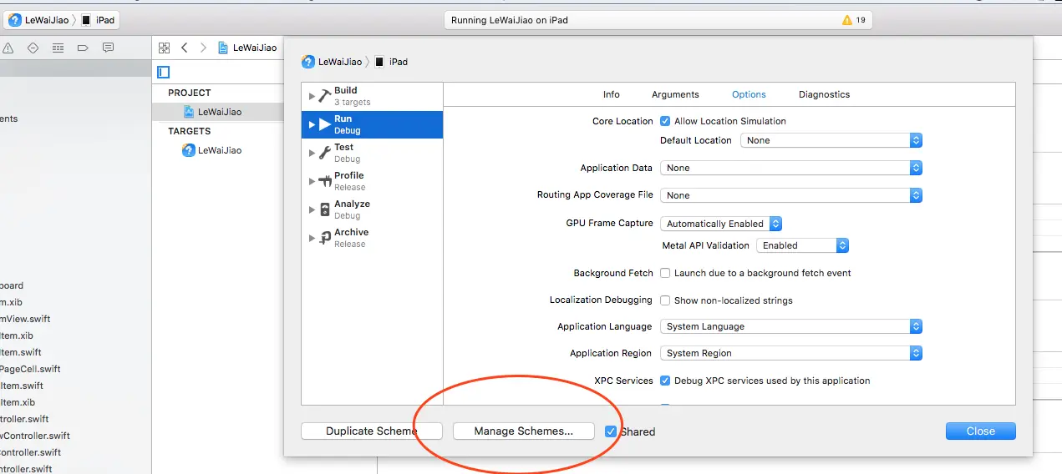This screenshot has width=1062, height=474.
Task: Expand the Build action disclosure triangle
Action: (312, 97)
